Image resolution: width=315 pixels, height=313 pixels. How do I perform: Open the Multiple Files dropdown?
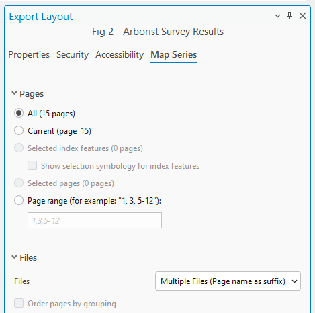click(228, 281)
